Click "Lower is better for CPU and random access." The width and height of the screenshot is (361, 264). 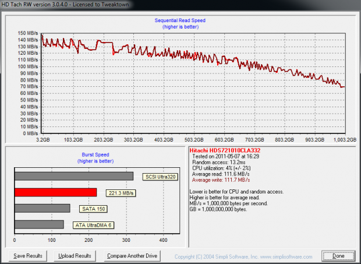coord(236,191)
